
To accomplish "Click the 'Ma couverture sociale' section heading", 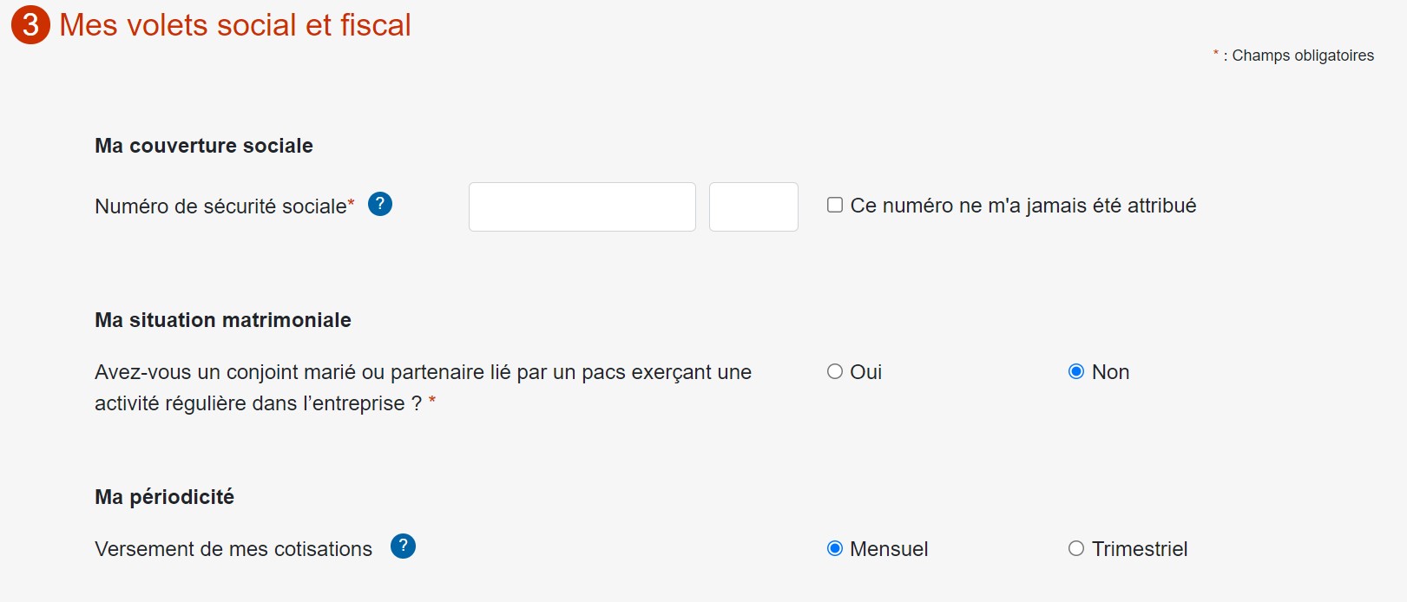I will [204, 146].
